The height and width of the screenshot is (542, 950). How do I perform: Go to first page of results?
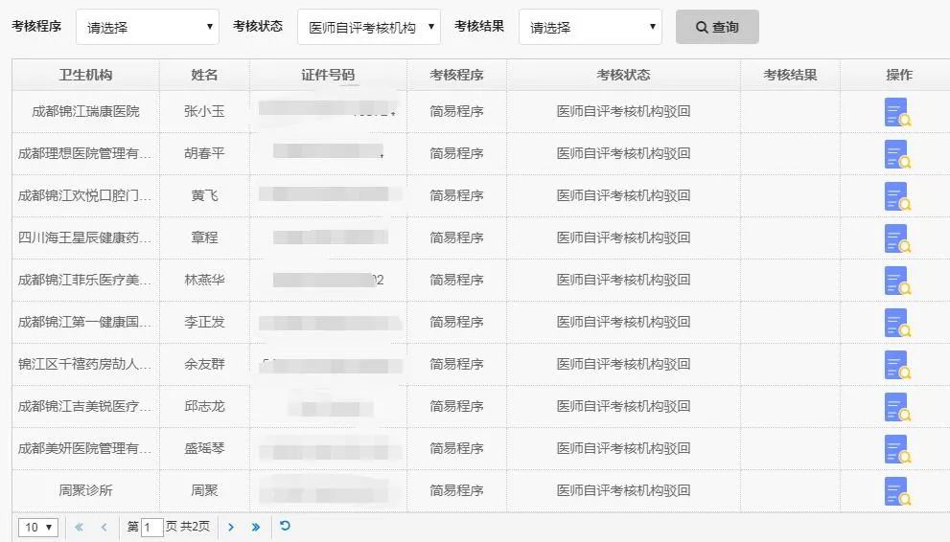[79, 527]
